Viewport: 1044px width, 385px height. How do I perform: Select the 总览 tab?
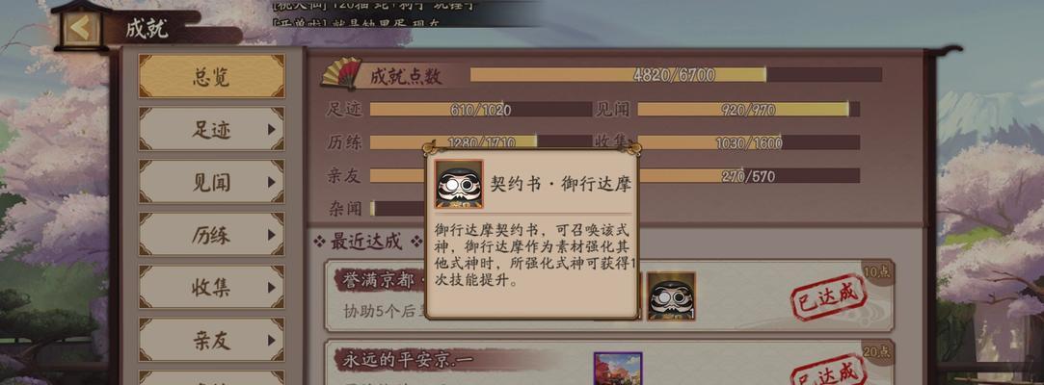[212, 76]
